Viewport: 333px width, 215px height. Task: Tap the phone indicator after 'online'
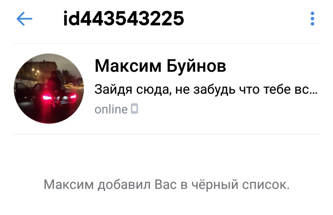[x=134, y=109]
